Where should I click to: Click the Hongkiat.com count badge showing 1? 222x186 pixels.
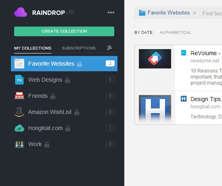[x=110, y=128]
